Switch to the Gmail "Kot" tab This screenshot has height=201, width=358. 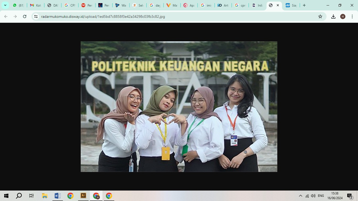[35, 5]
